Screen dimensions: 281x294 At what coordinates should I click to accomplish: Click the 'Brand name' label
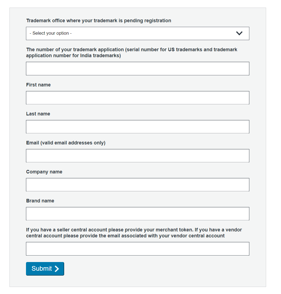click(x=40, y=201)
